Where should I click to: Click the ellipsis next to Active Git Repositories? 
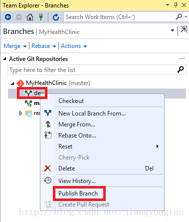(182, 58)
